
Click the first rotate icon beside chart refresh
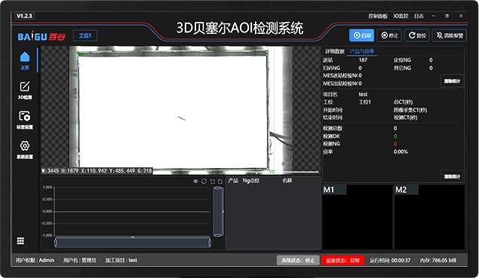click(213, 182)
